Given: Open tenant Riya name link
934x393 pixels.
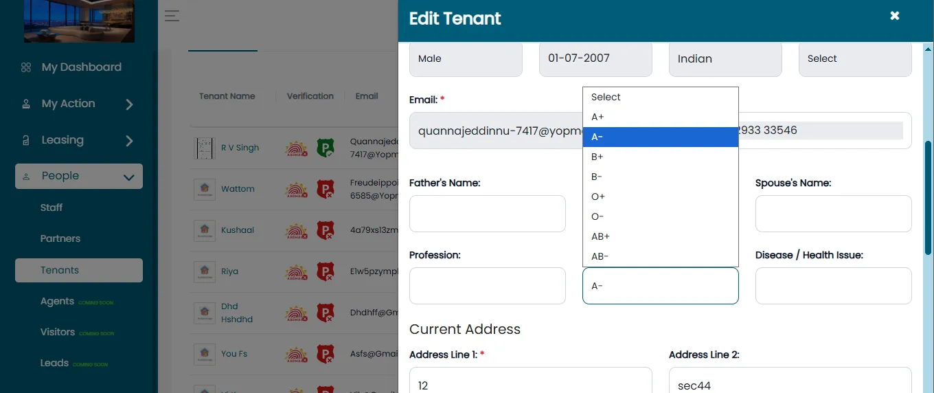Looking at the screenshot, I should (x=229, y=271).
